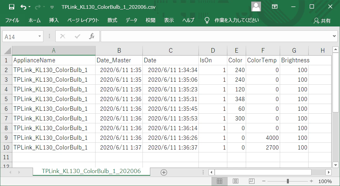Switch to Page Break Preview icon
Image resolution: width=340 pixels, height=186 pixels.
(x=252, y=181)
